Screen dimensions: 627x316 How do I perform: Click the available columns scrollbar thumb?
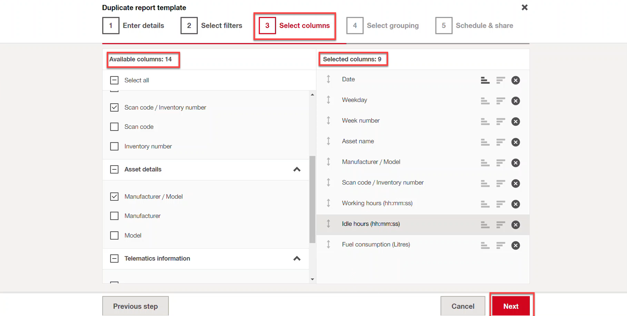pos(312,199)
